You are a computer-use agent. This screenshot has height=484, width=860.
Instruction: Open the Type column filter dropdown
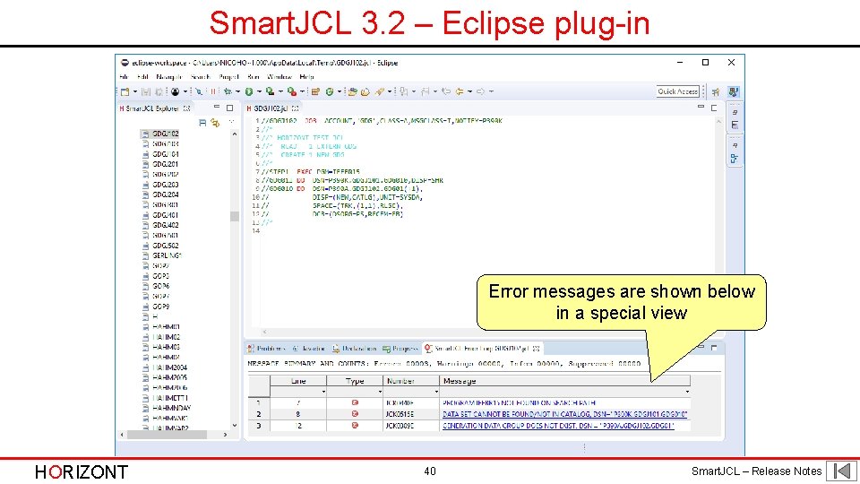380,392
